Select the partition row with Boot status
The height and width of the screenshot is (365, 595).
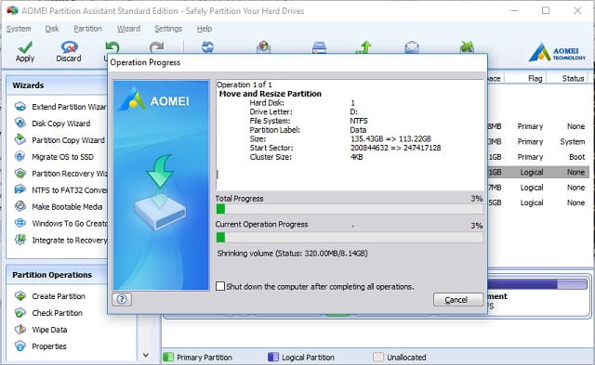538,157
